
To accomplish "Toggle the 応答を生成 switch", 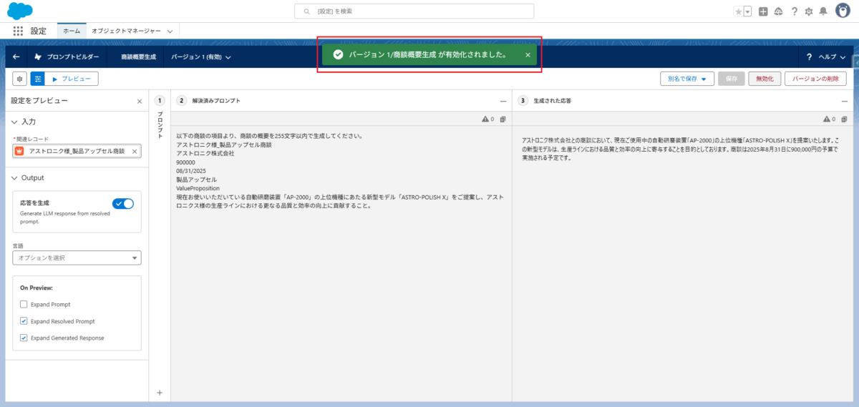I will tap(123, 204).
